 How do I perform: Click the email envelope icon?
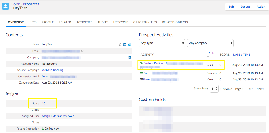(83, 51)
